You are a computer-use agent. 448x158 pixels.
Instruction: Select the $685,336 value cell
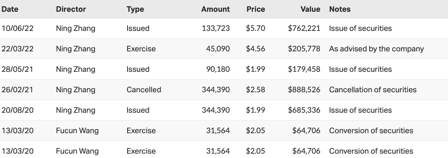304,110
